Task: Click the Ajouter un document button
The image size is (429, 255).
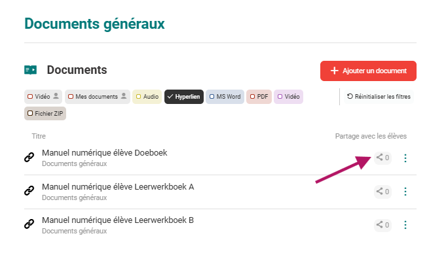Action: 368,71
